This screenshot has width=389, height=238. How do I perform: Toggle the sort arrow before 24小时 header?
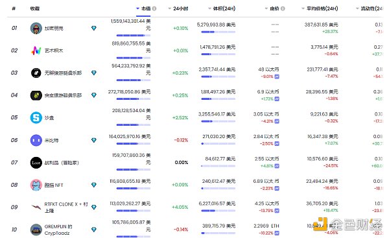(x=170, y=8)
